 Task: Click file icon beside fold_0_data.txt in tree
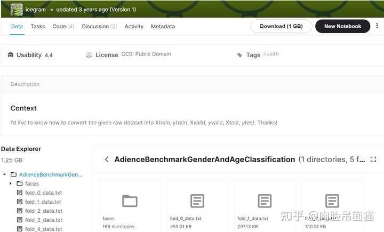tap(20, 193)
